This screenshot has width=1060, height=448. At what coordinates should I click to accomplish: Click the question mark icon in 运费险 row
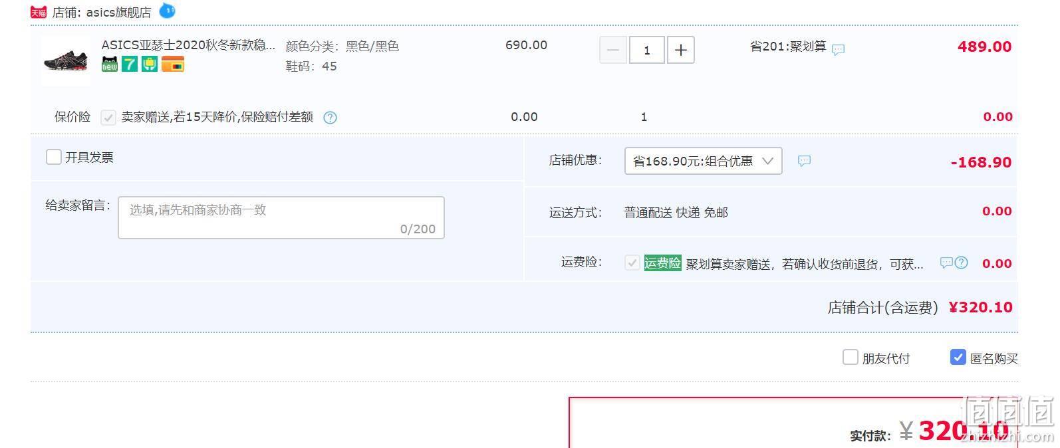point(962,263)
